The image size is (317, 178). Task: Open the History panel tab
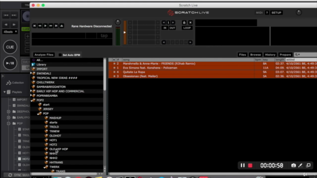click(x=270, y=55)
